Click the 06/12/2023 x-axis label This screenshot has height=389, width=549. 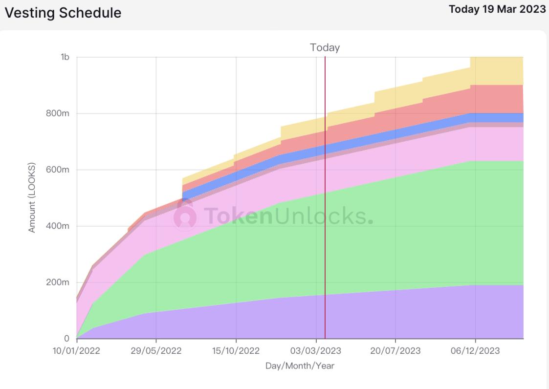point(476,351)
